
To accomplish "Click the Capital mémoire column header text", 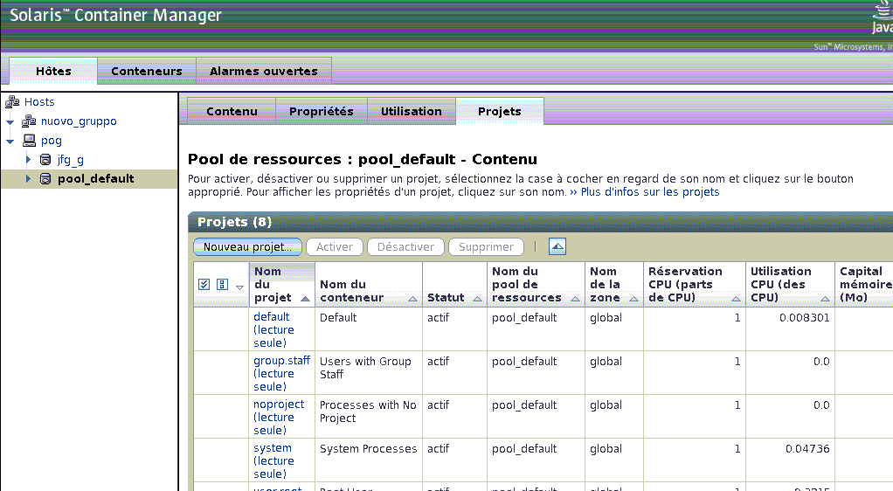I will (x=866, y=284).
